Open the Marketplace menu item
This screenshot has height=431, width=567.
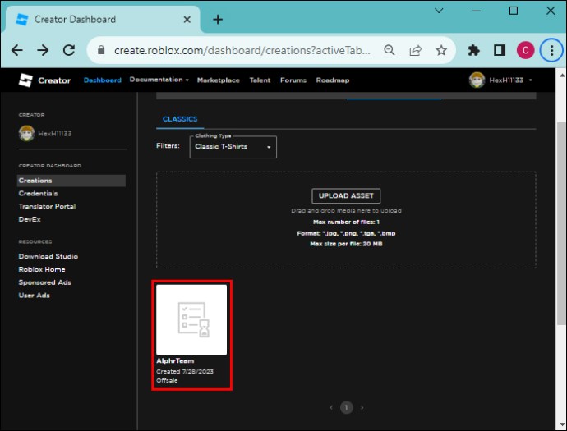click(x=218, y=80)
